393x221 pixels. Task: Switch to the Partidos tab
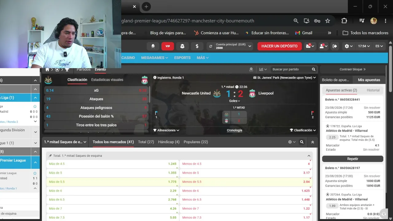84,69
